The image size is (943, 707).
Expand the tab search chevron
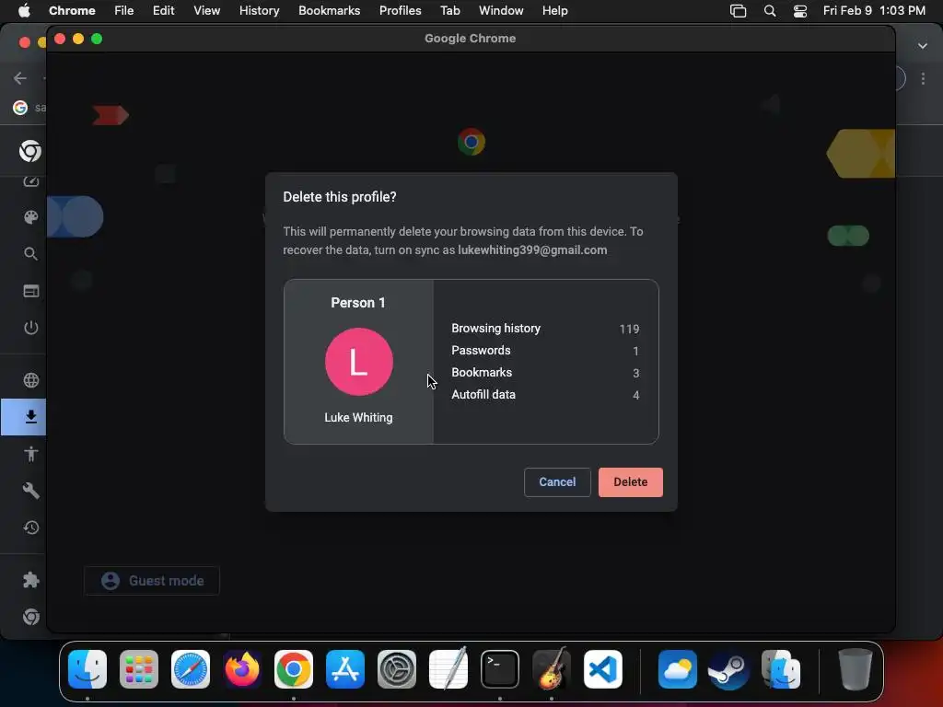pyautogui.click(x=923, y=46)
